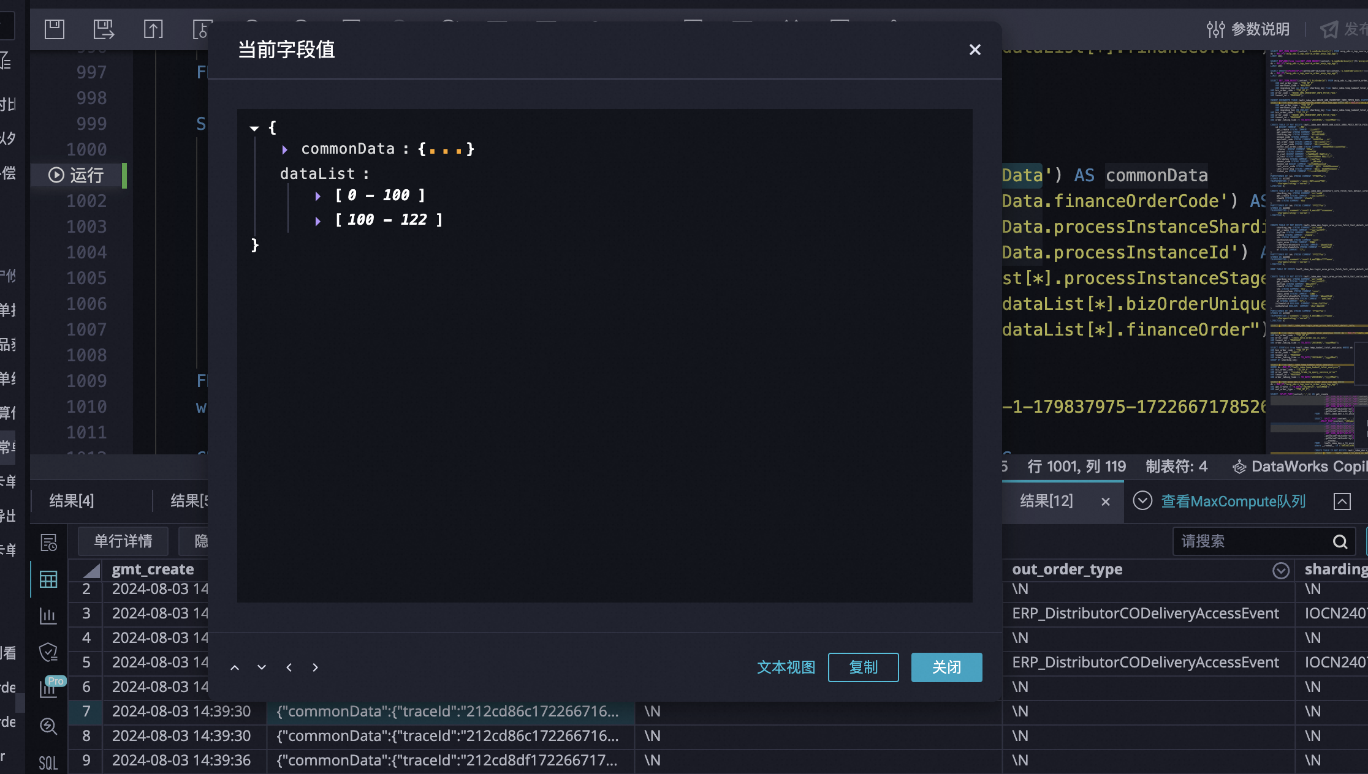Click line number 998 in the gutter

tap(91, 98)
